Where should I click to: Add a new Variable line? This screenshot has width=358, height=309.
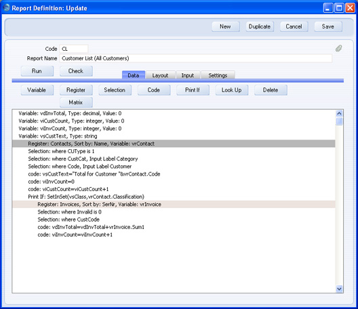[37, 90]
